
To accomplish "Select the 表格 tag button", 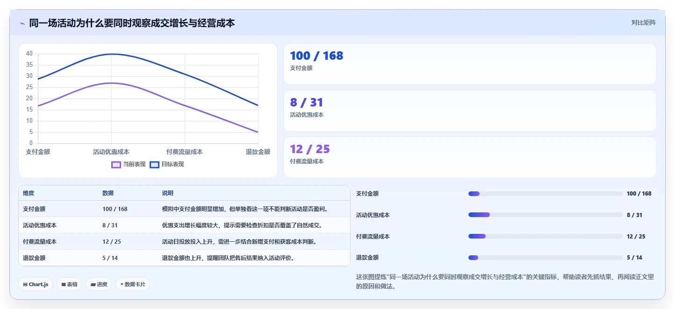I will point(69,284).
